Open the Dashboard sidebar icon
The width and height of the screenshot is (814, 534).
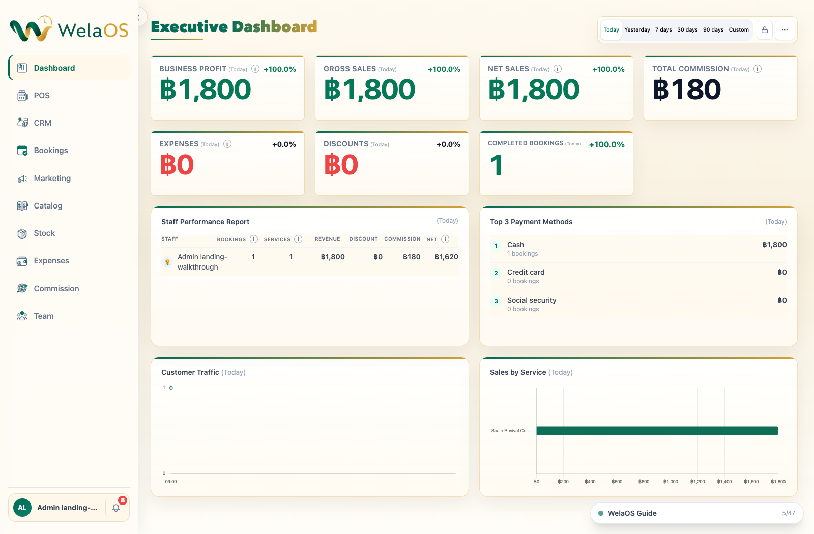point(22,68)
